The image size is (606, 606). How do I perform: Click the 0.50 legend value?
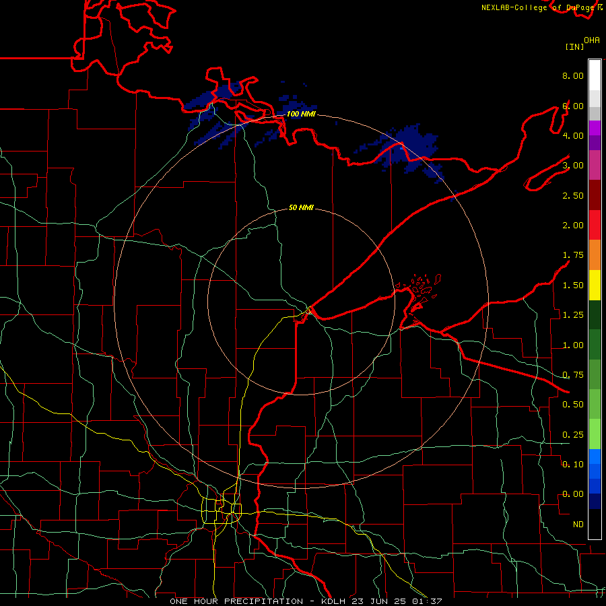573,405
